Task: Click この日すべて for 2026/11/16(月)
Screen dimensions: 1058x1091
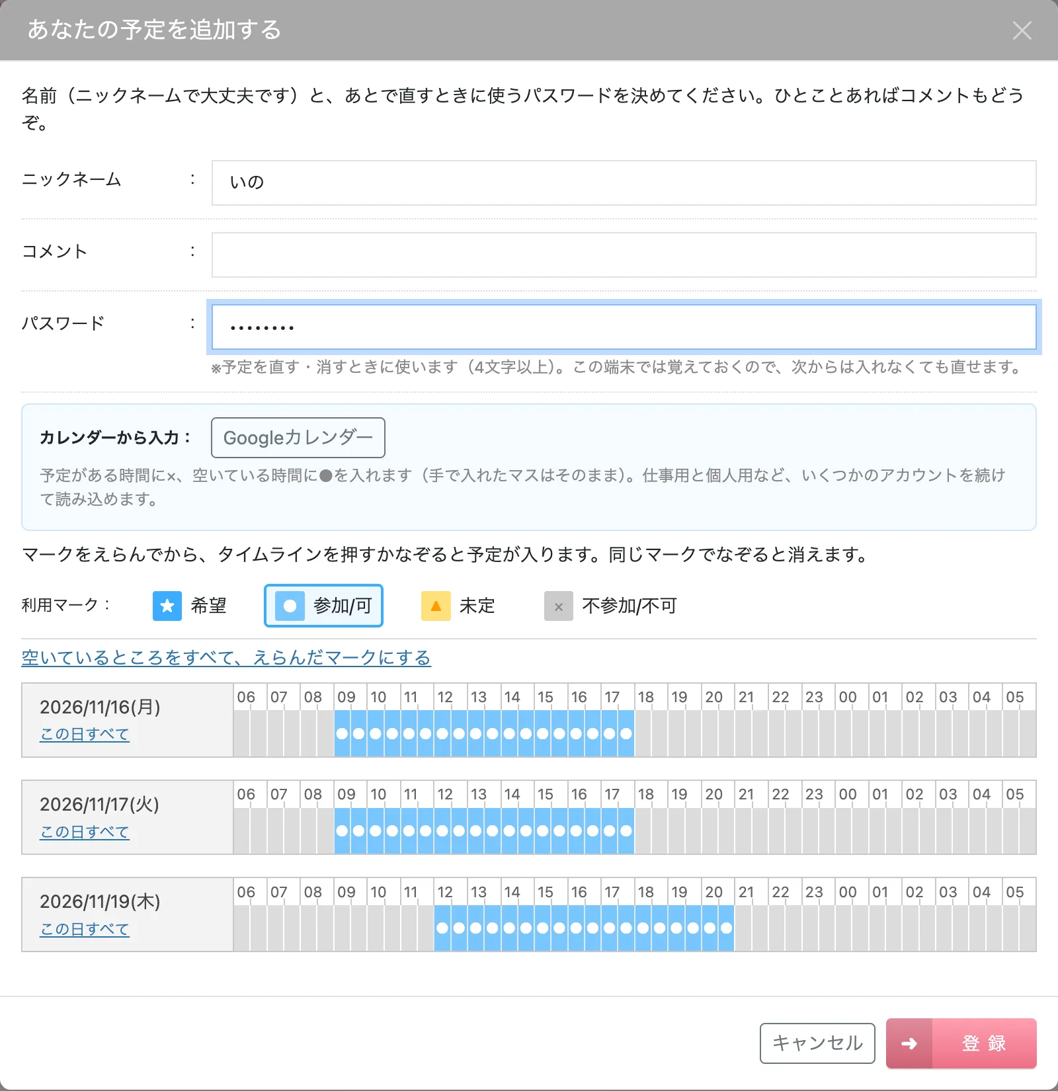Action: (x=85, y=734)
